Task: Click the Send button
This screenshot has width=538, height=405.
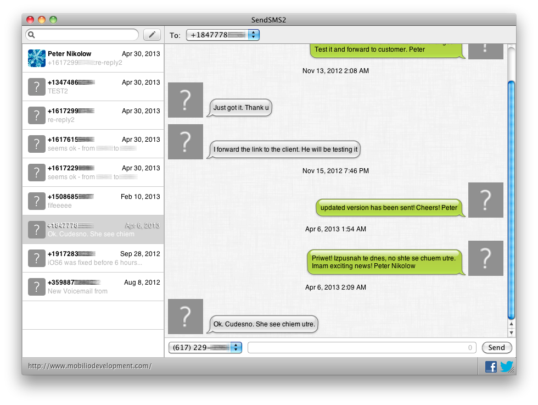Action: 497,348
